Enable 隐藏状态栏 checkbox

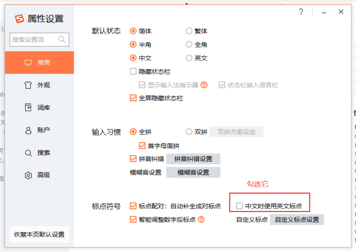[133, 71]
